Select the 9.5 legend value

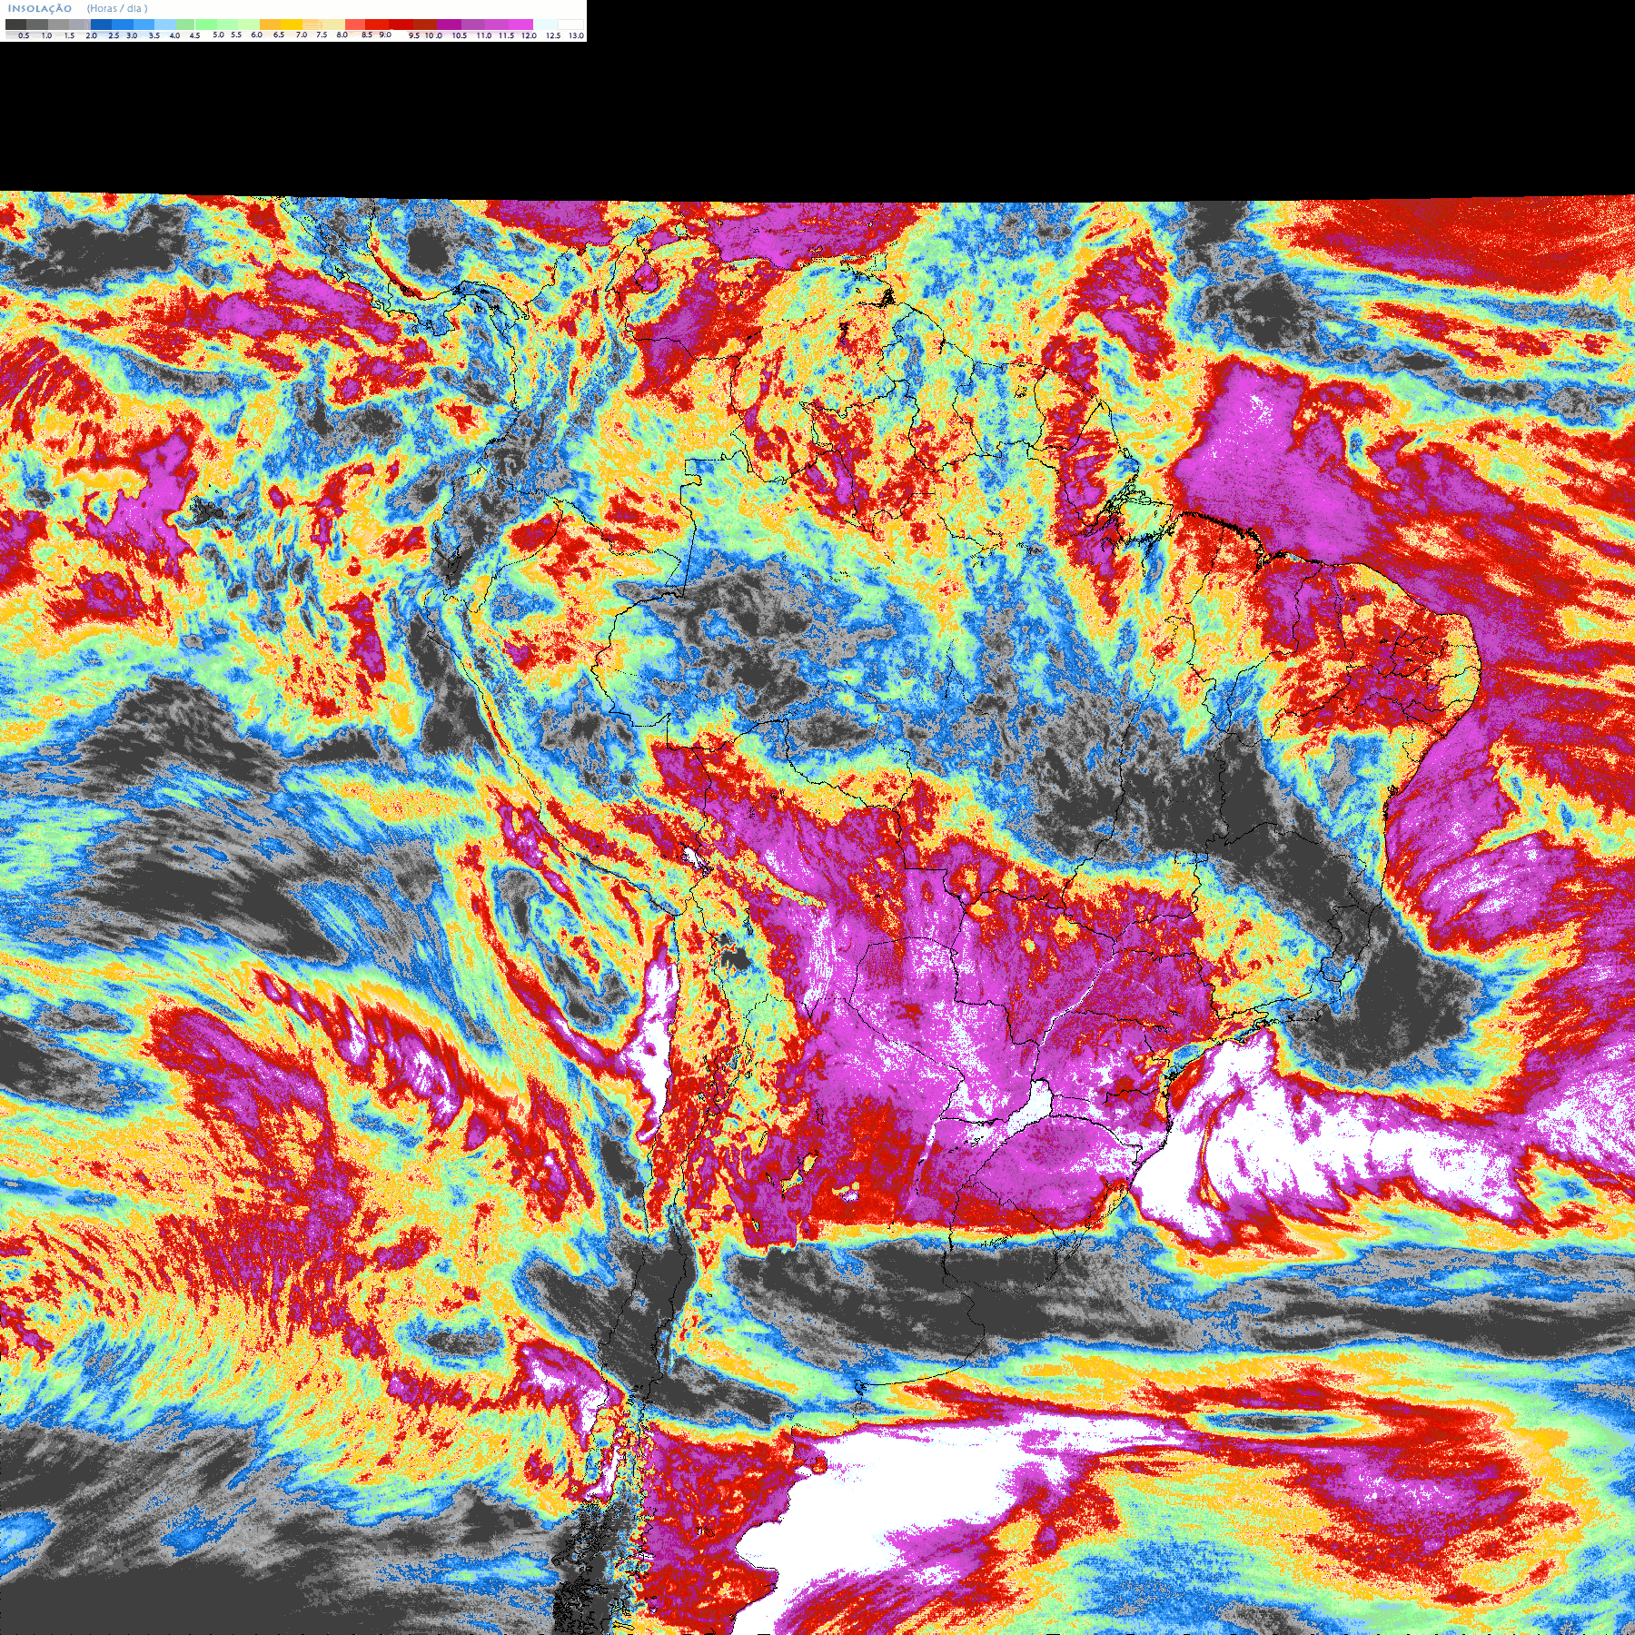tap(414, 35)
